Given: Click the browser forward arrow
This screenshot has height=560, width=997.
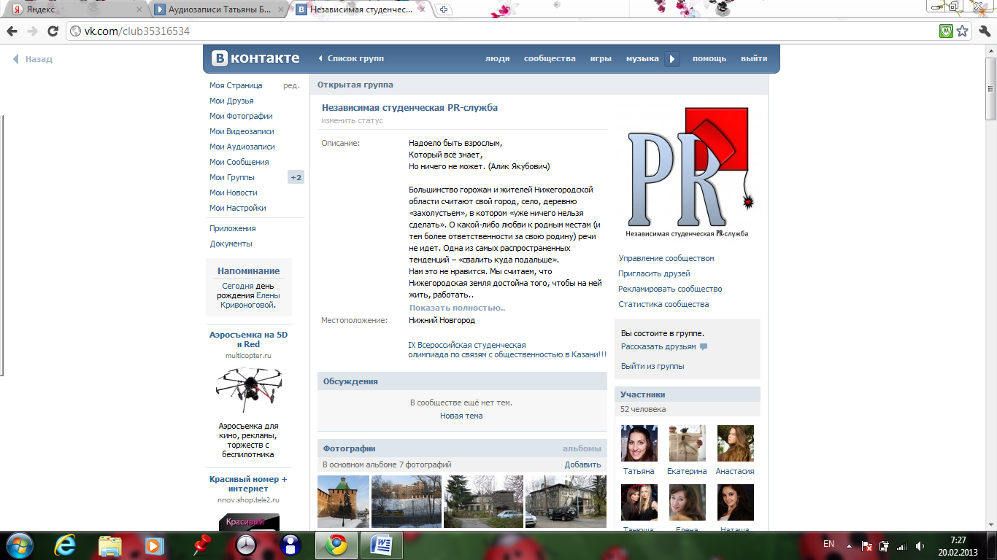Looking at the screenshot, I should pyautogui.click(x=32, y=31).
